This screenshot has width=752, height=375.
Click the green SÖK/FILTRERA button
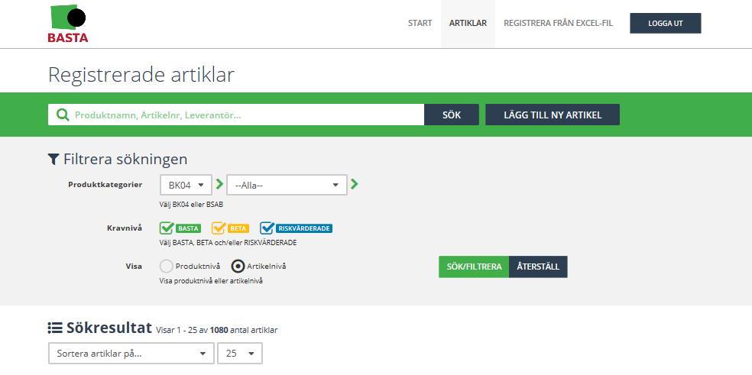(474, 267)
